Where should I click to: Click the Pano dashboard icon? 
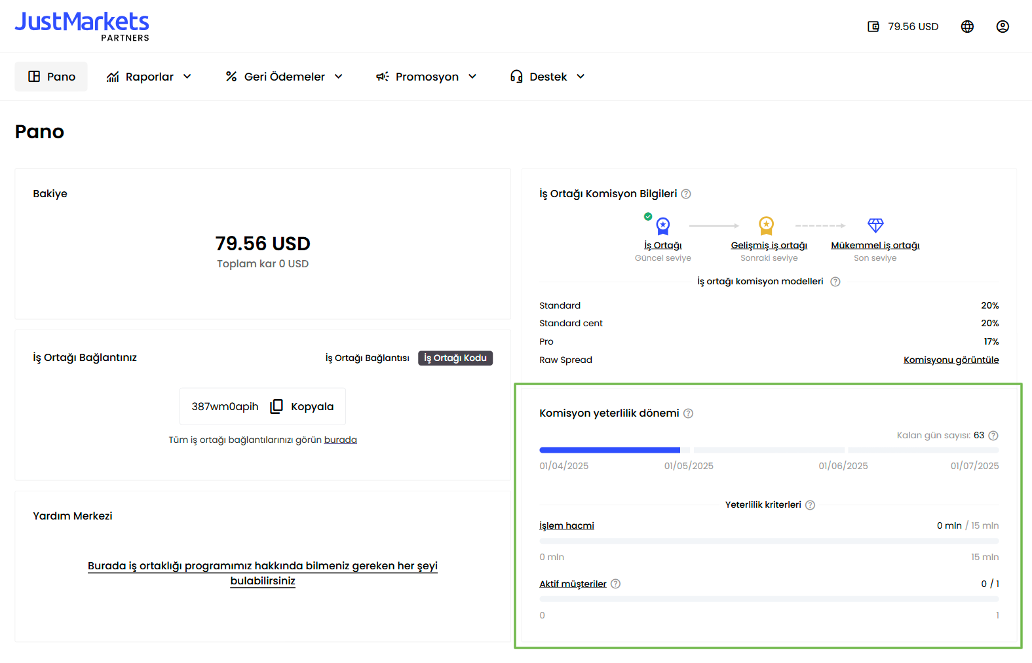pos(34,77)
